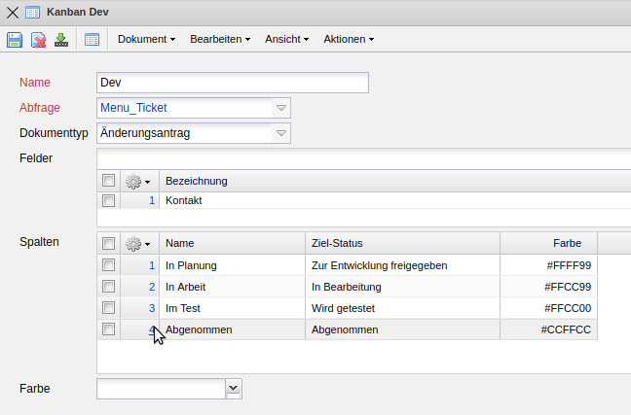Open the Dokument menu

pyautogui.click(x=146, y=40)
